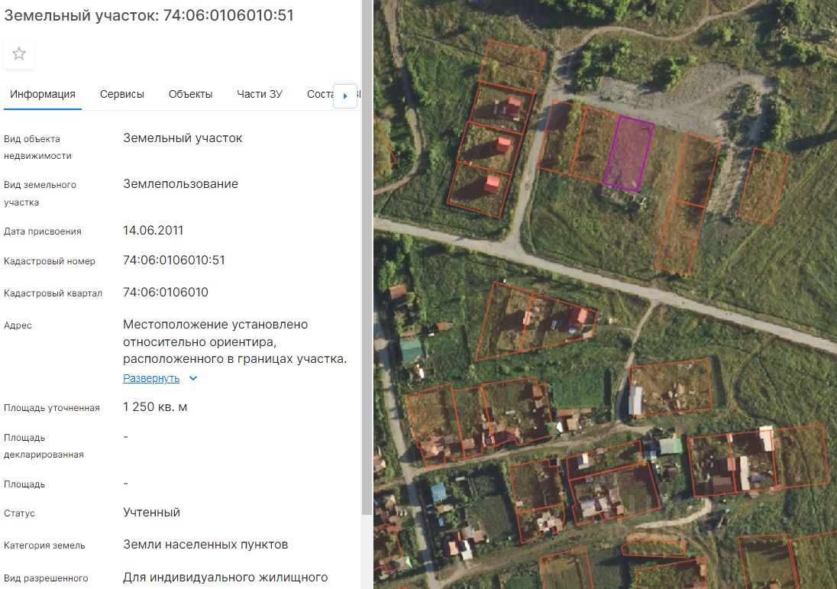Select the date 14.06.2011
The width and height of the screenshot is (837, 589).
(x=154, y=231)
